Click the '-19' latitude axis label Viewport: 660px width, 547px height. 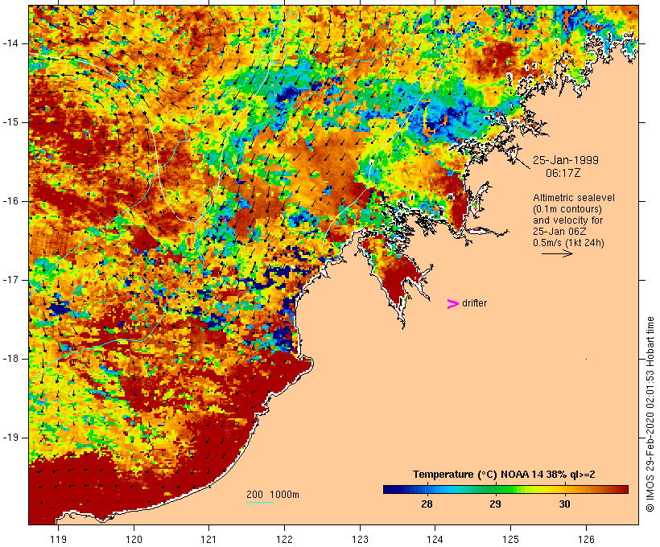point(10,438)
